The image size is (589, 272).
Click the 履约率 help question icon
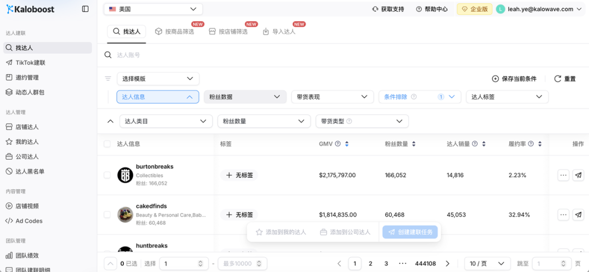[531, 143]
